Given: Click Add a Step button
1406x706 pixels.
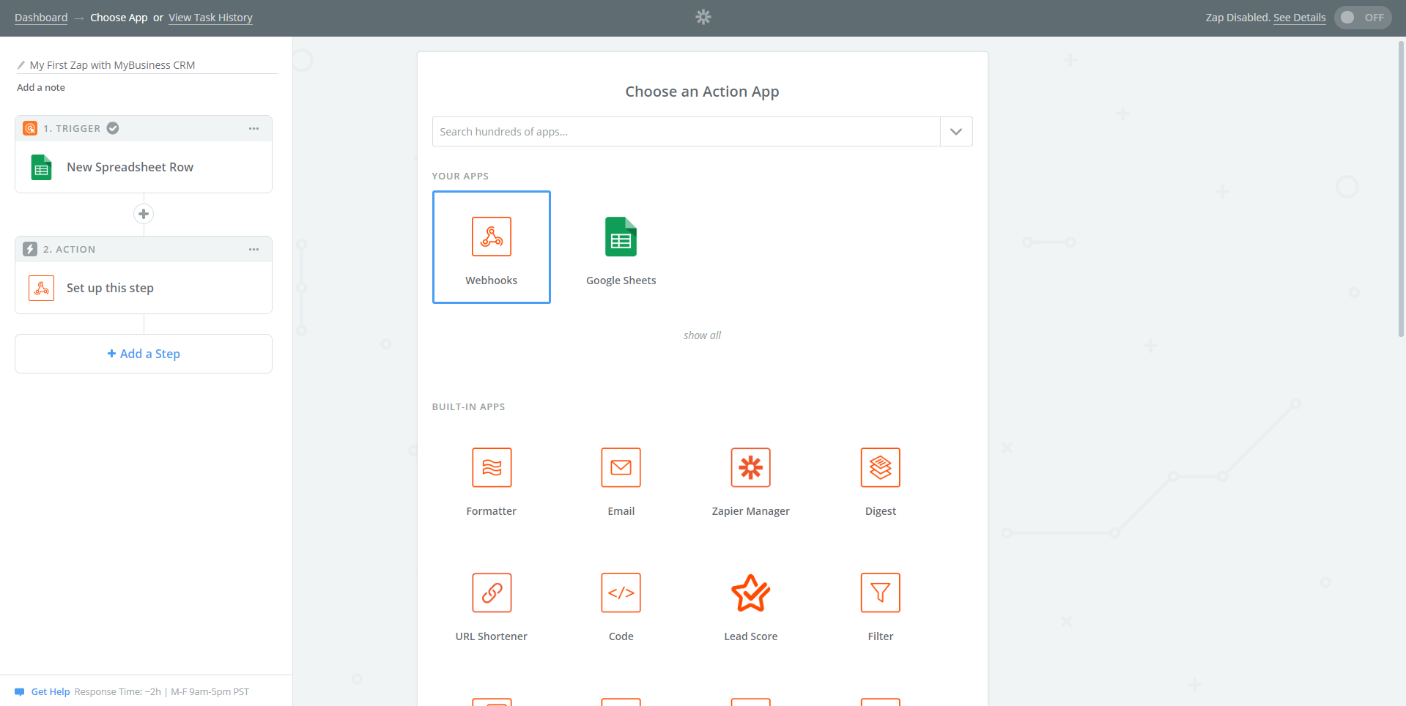Looking at the screenshot, I should [x=144, y=354].
